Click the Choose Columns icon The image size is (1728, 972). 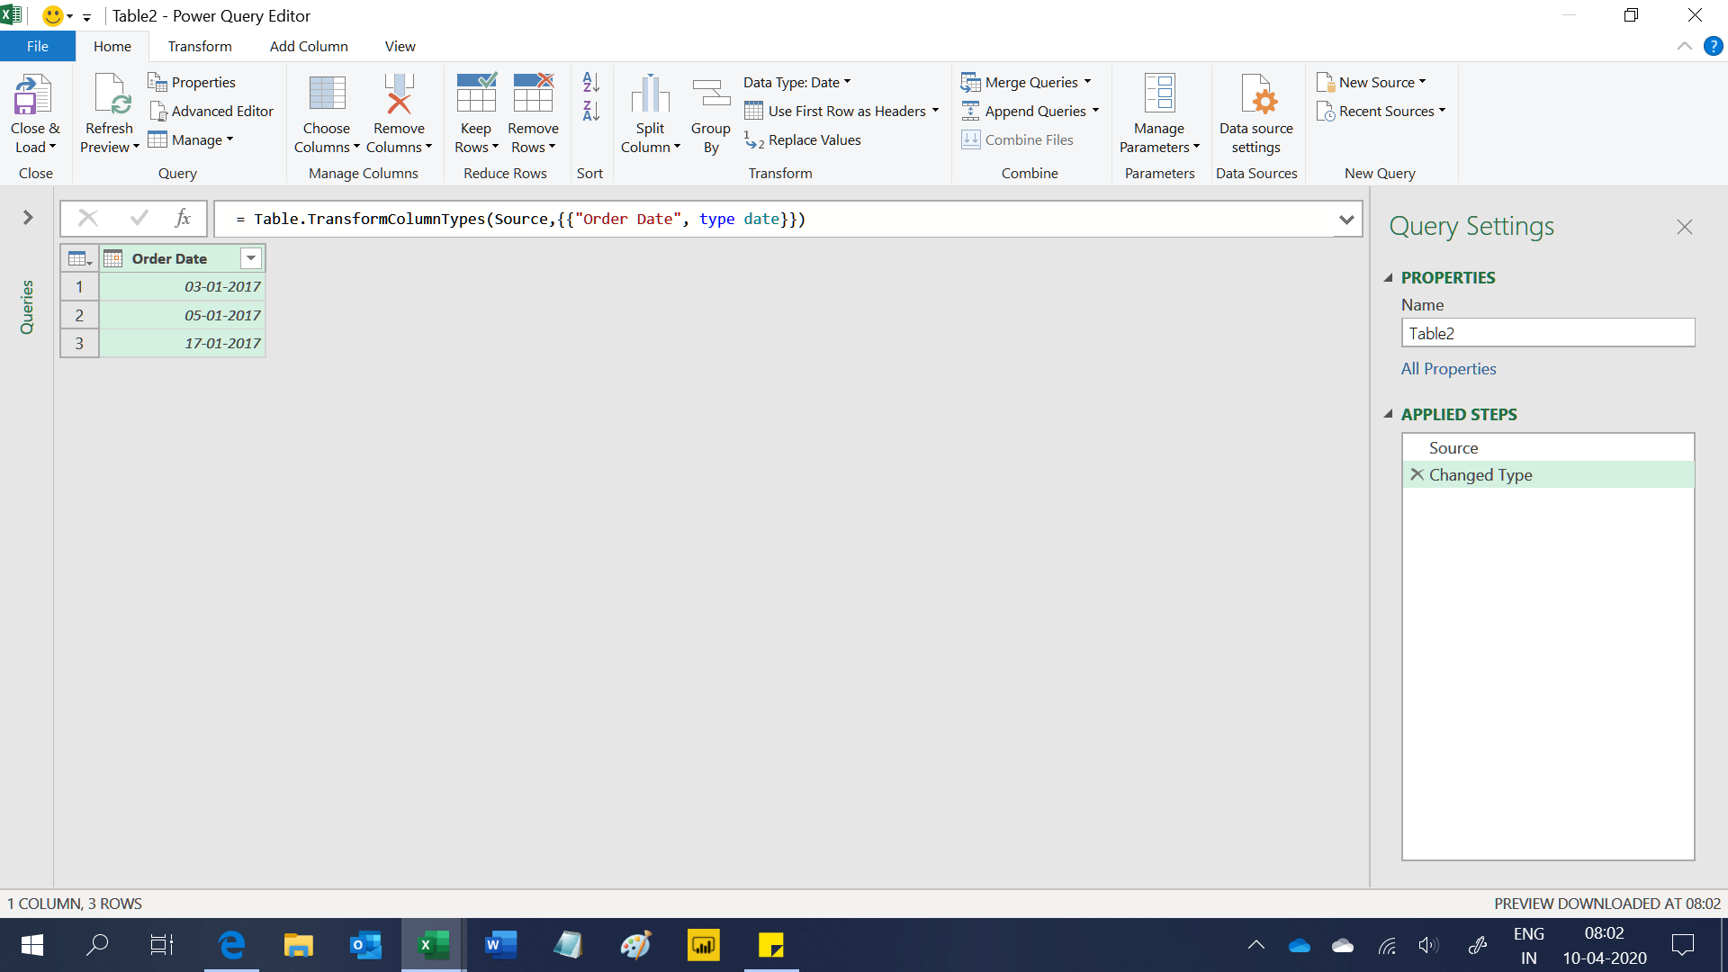[327, 94]
